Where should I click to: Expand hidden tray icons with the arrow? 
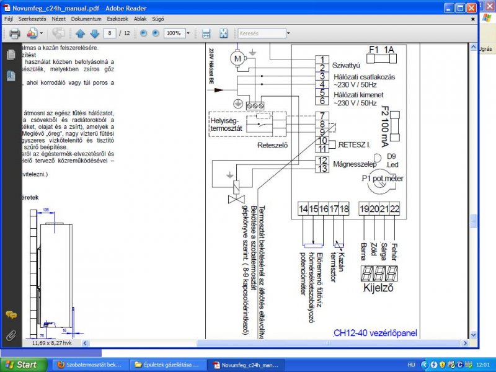click(x=424, y=365)
